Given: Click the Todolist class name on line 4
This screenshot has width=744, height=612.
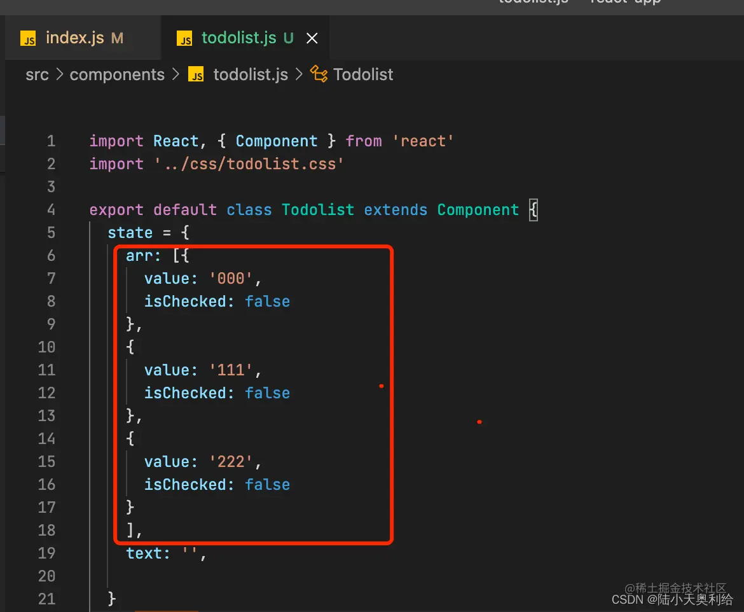Looking at the screenshot, I should [317, 209].
